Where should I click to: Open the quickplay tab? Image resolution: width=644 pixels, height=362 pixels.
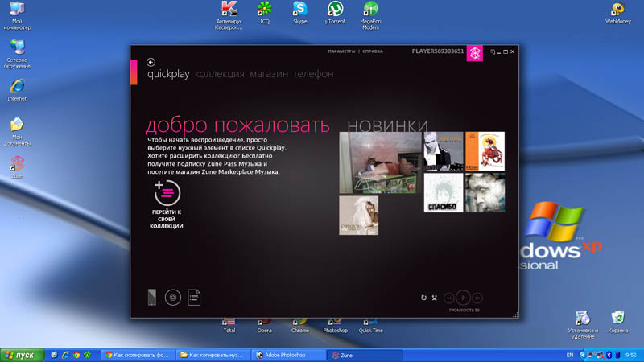click(168, 74)
